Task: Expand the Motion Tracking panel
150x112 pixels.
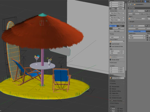Action: 110,101
